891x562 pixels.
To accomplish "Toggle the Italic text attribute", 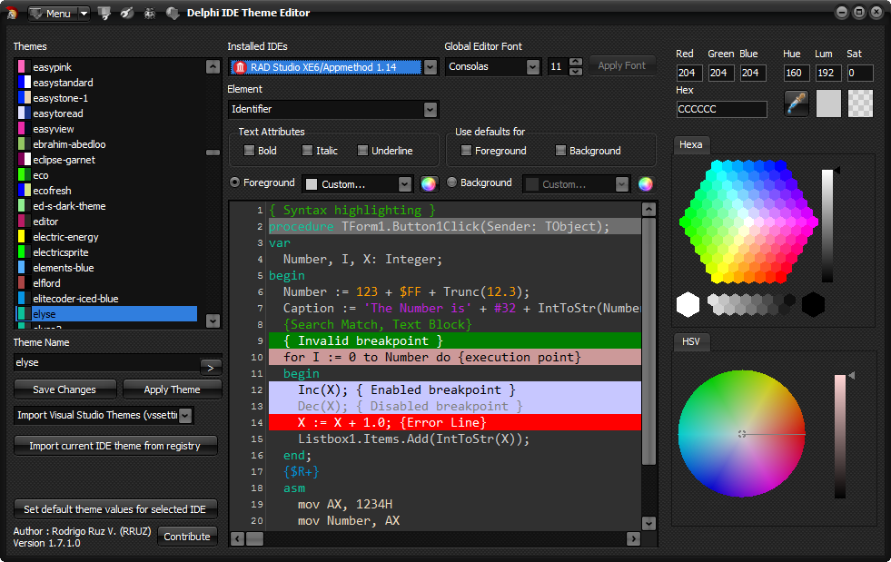I will pos(307,151).
